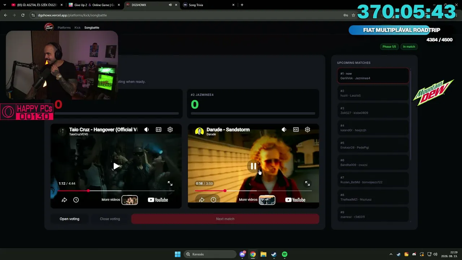Screen dimensions: 462x260
Task: Open YouTube logo on Taio Cruz player
Action: (x=158, y=200)
